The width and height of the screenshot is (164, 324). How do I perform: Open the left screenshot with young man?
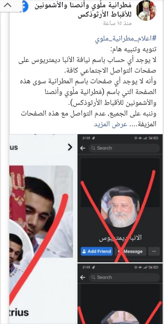43,229
